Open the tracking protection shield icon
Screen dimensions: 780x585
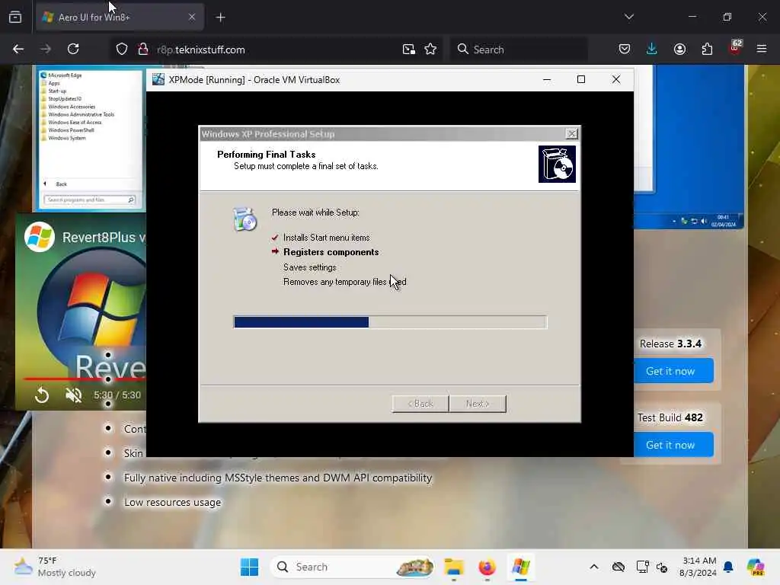(x=122, y=50)
